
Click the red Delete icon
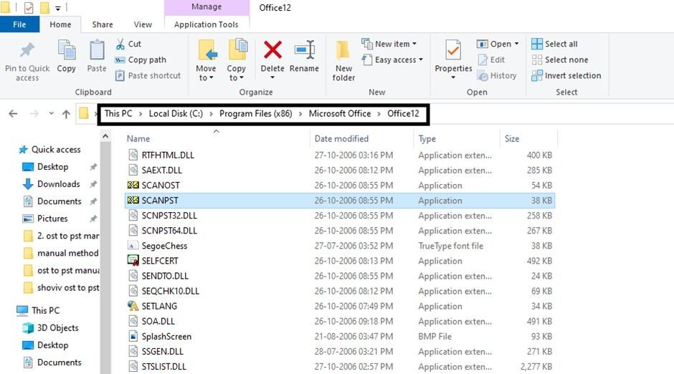272,50
